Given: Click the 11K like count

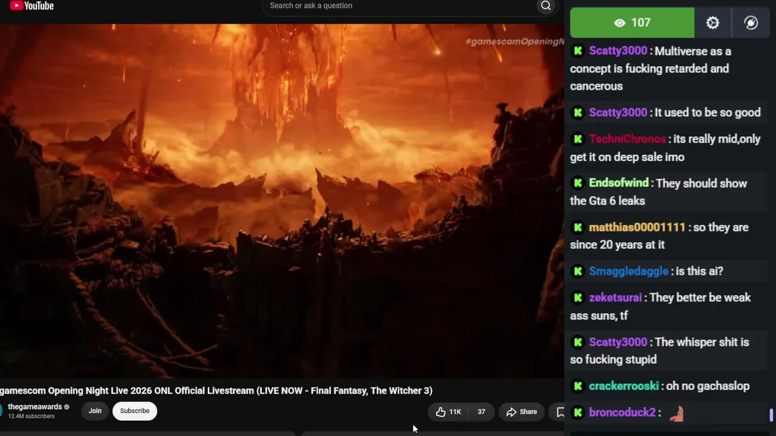Looking at the screenshot, I should tap(455, 412).
